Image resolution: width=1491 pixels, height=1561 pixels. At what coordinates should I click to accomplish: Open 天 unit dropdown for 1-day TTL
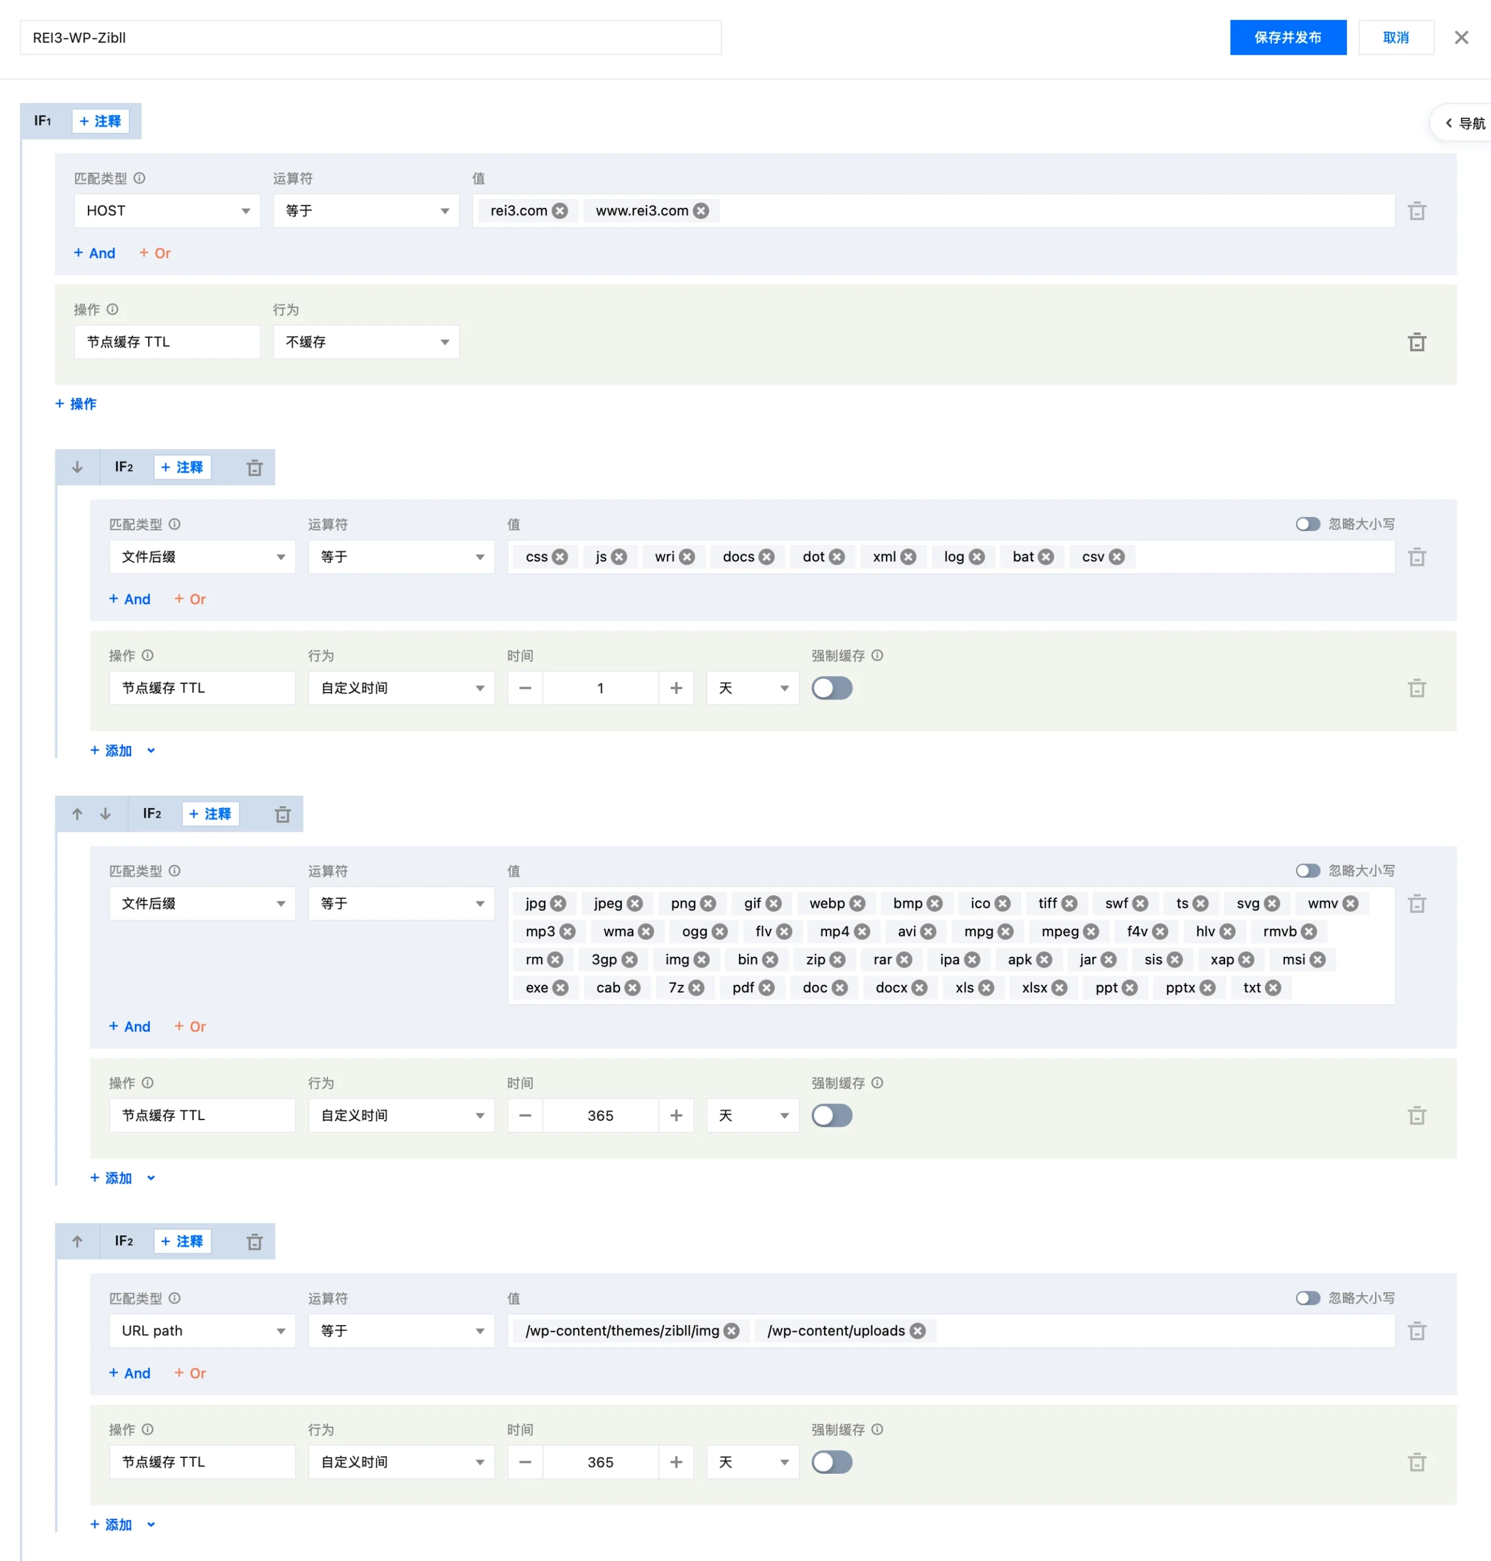[753, 688]
